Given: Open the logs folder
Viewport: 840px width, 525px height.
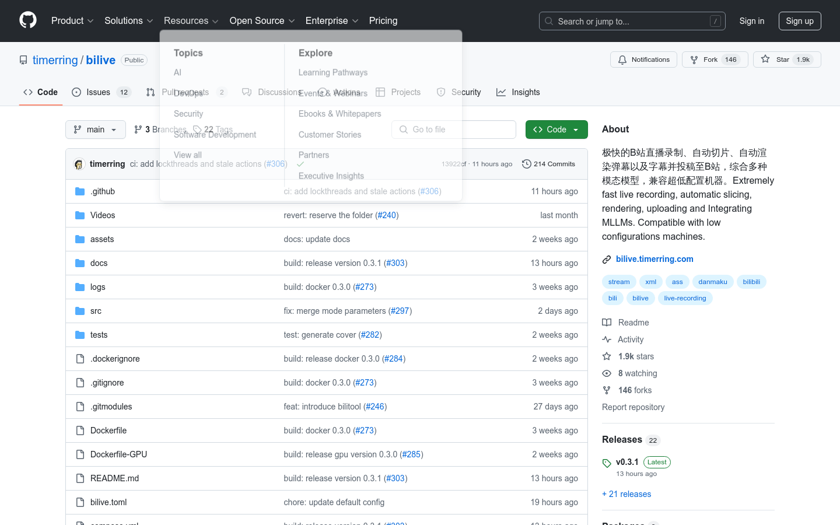Looking at the screenshot, I should (x=98, y=287).
